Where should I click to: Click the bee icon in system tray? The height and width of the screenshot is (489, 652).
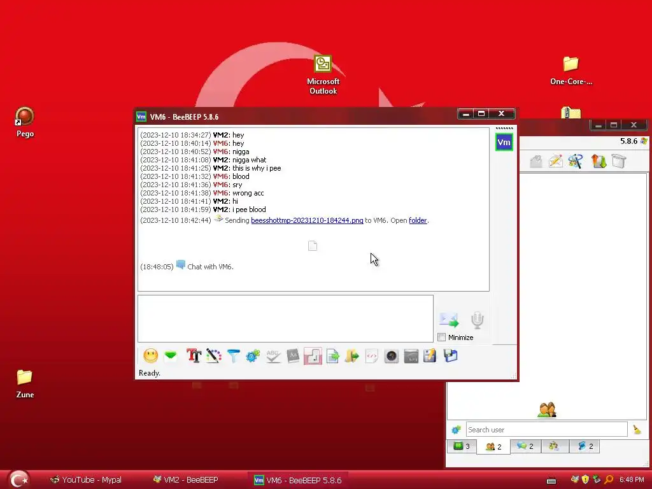point(575,479)
